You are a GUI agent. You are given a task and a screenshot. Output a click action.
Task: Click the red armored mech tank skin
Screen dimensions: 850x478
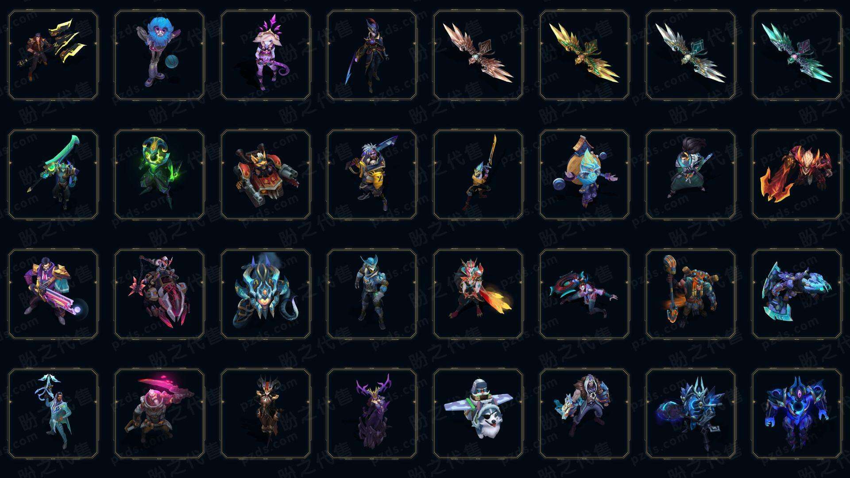pyautogui.click(x=266, y=175)
